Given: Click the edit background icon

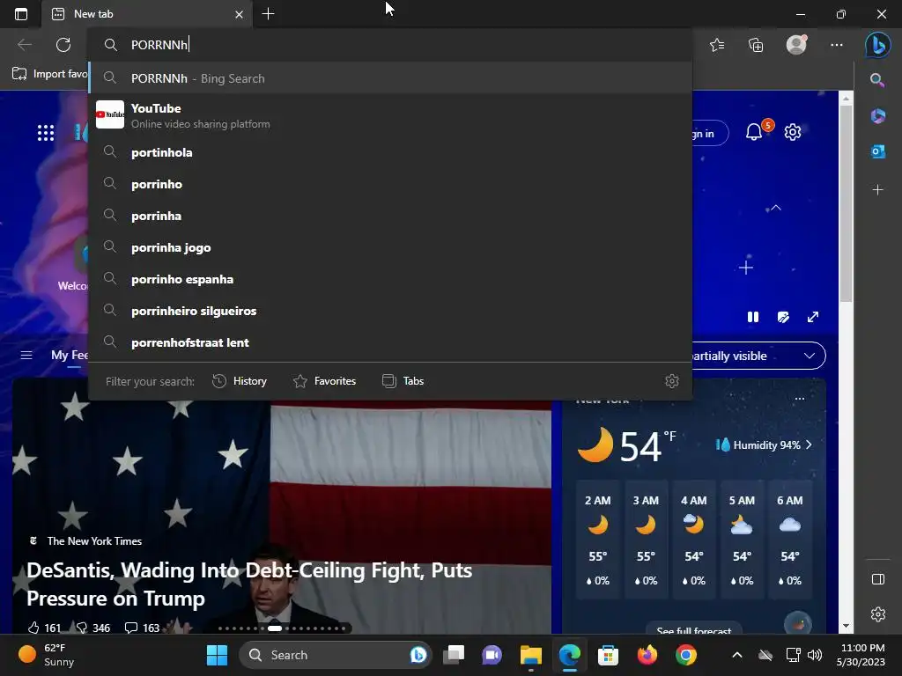Looking at the screenshot, I should (x=783, y=317).
